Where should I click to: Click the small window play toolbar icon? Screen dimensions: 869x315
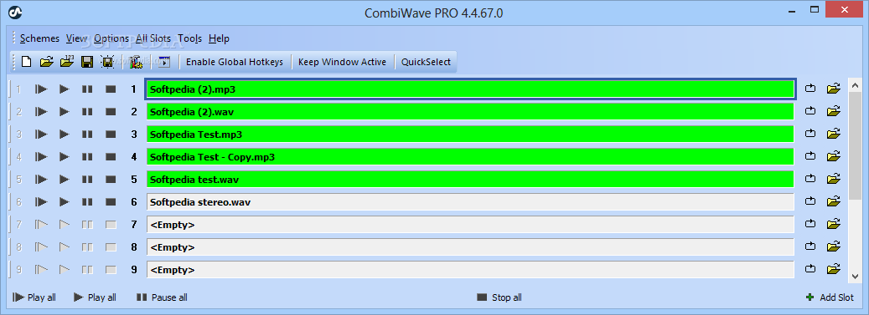(x=164, y=62)
